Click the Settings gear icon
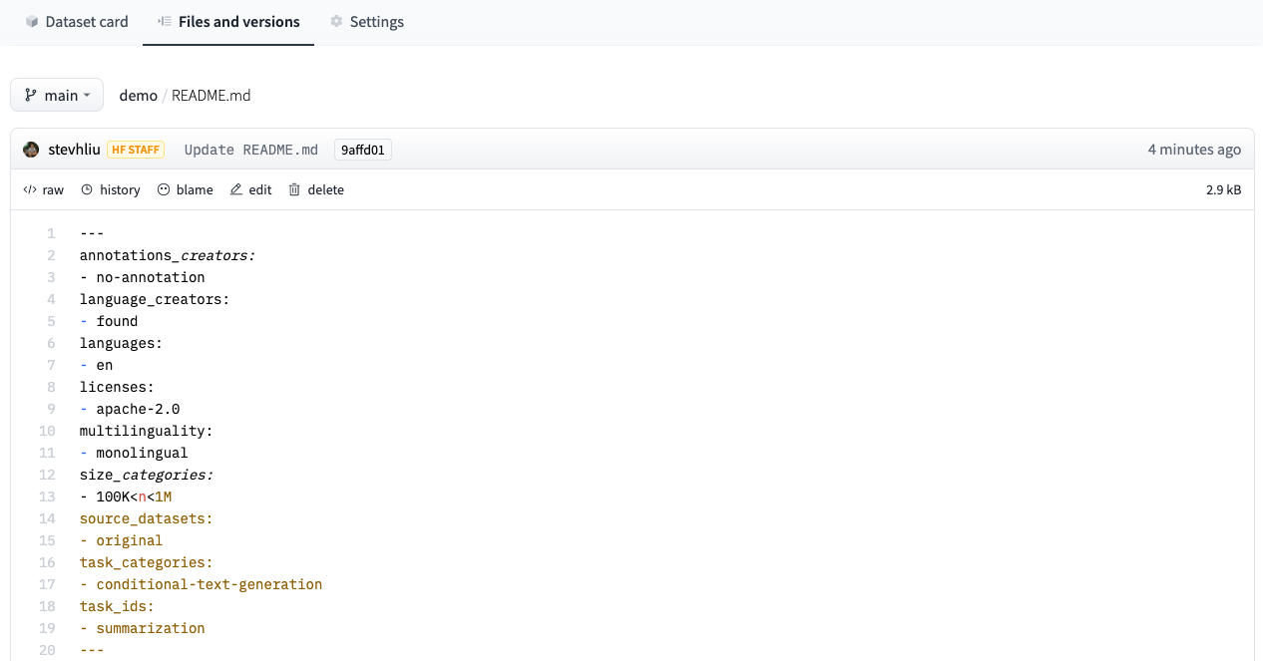 coord(336,22)
